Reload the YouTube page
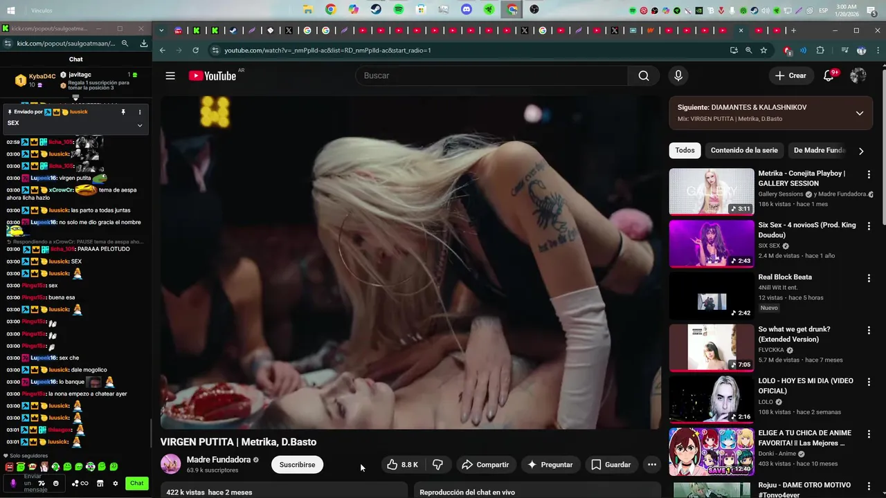The width and height of the screenshot is (886, 498). [196, 50]
